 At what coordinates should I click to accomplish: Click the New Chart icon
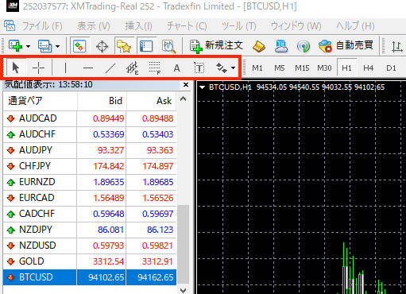[x=15, y=46]
